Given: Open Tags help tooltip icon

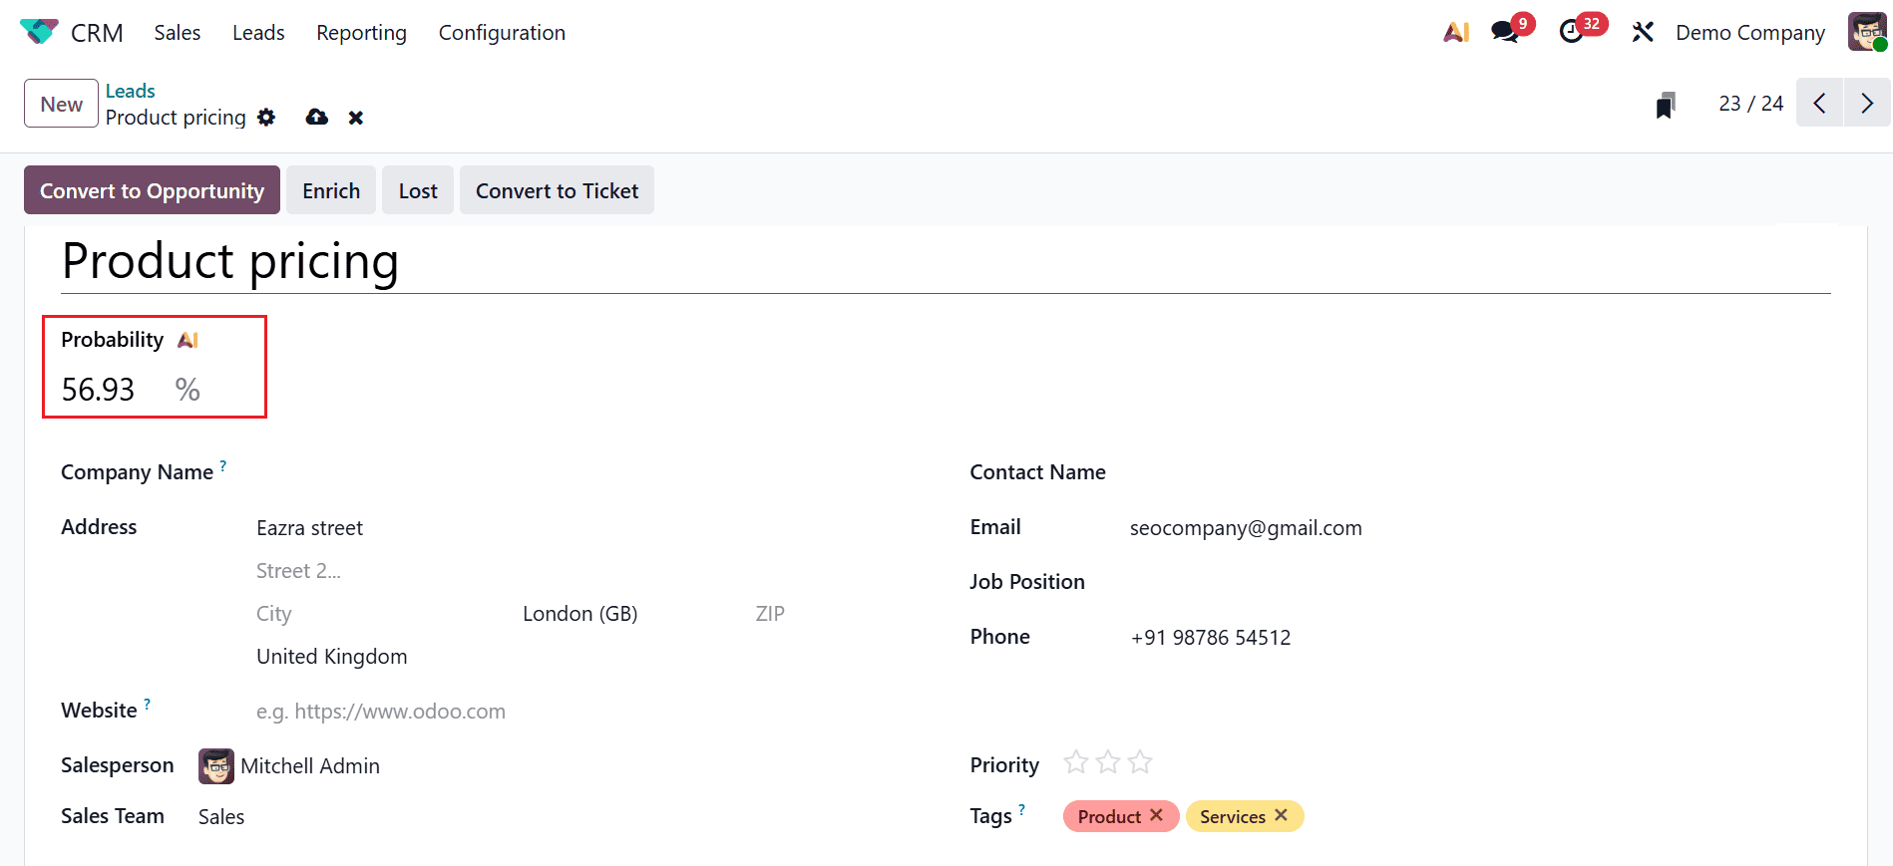Looking at the screenshot, I should (x=1022, y=809).
